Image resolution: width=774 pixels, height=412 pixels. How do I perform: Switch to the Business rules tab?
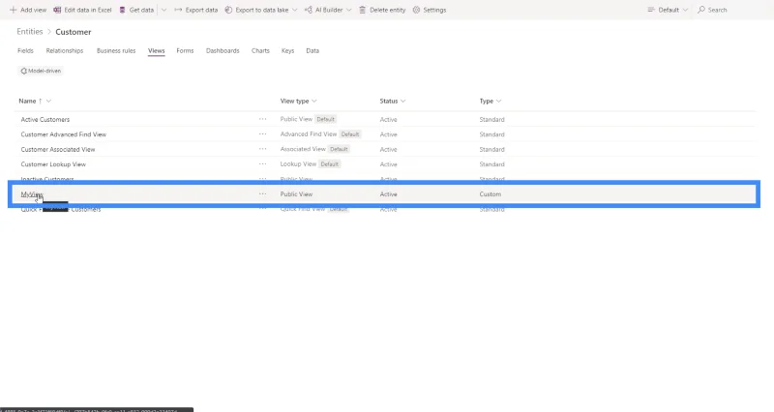pos(116,51)
